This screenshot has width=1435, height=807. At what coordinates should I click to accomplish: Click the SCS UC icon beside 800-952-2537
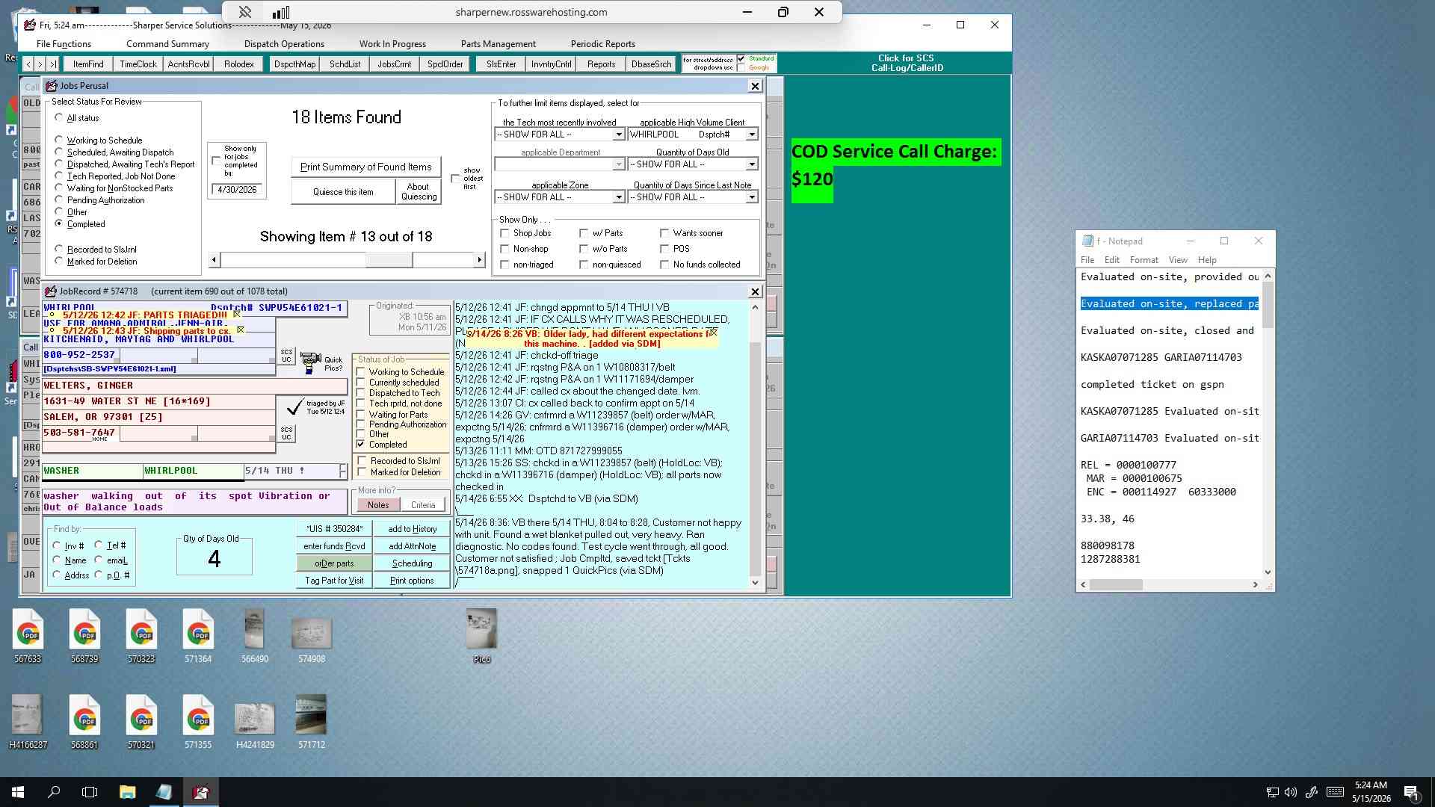[x=286, y=356]
